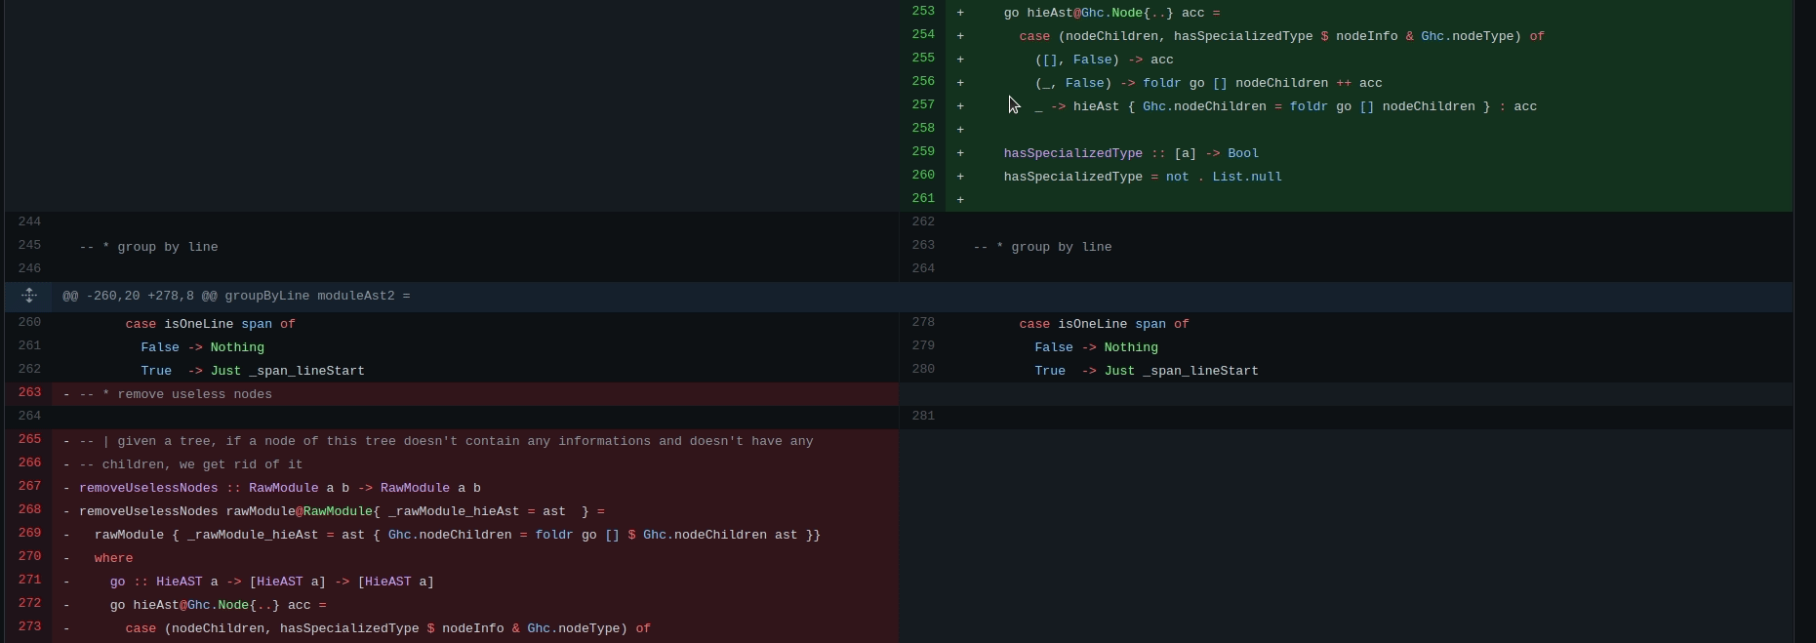The height and width of the screenshot is (643, 1816).
Task: Select added line number 257
Action: [x=922, y=105]
